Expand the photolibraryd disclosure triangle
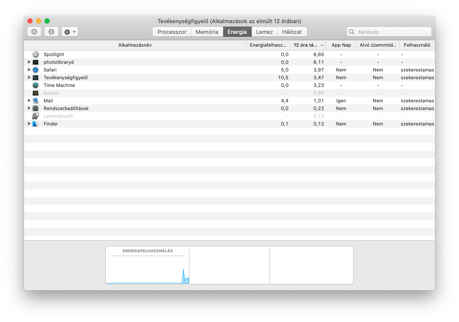Screen dimensions: 459x322 29,62
